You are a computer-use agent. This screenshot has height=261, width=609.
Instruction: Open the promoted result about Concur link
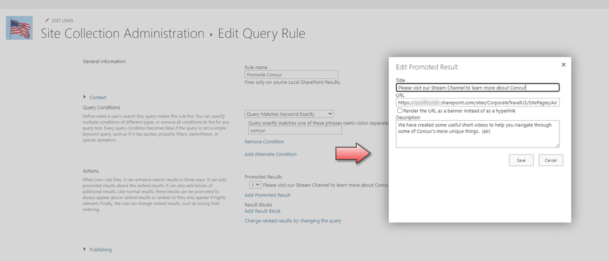click(x=325, y=185)
